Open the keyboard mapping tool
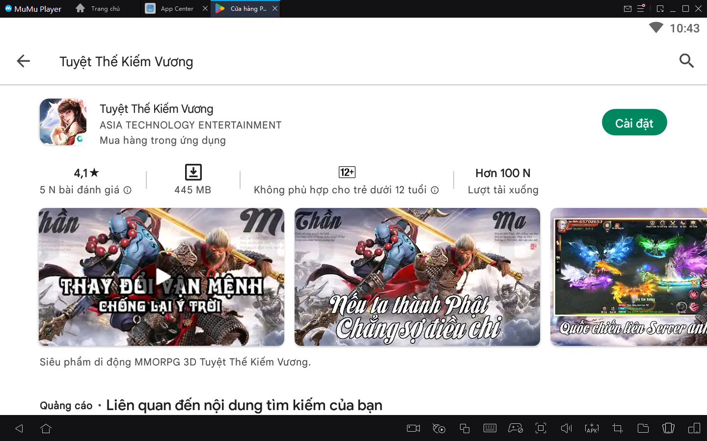This screenshot has height=441, width=707. pyautogui.click(x=490, y=428)
